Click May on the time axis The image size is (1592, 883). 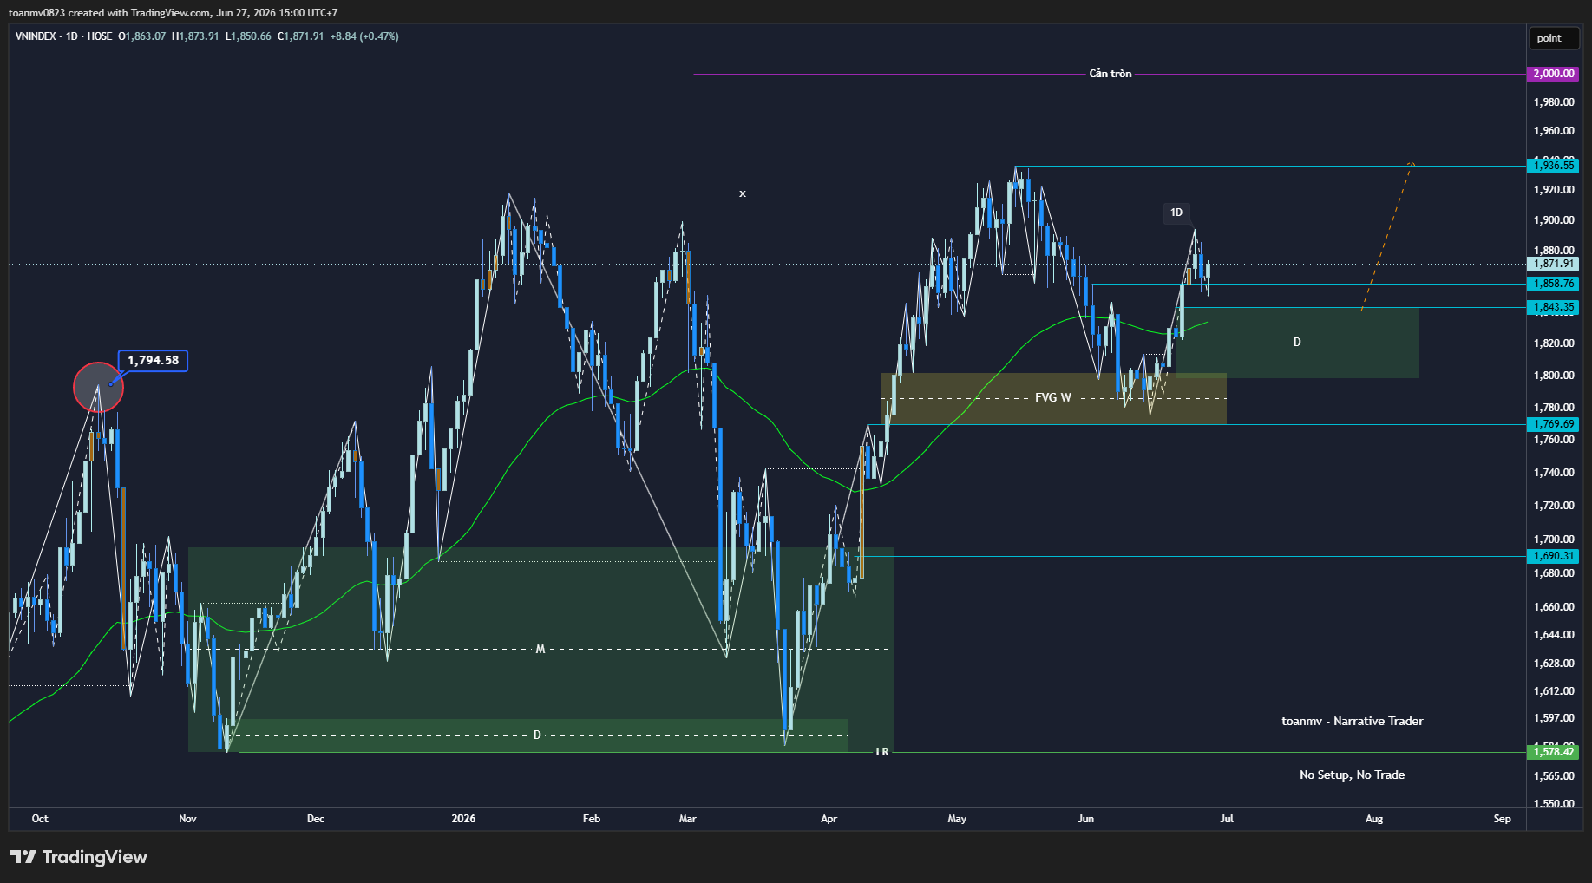[957, 819]
